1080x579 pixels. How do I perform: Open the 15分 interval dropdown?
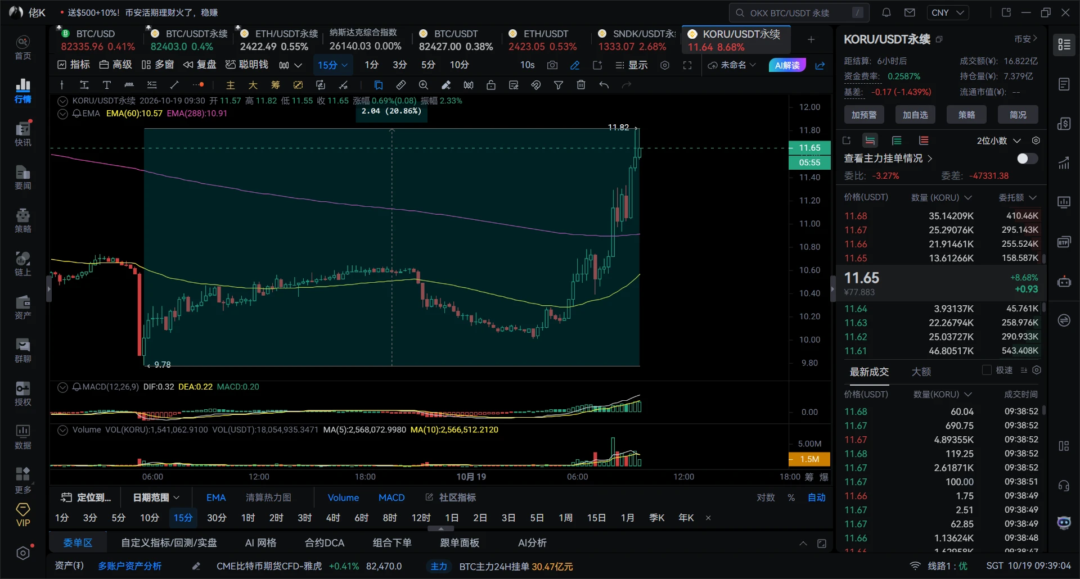[332, 65]
